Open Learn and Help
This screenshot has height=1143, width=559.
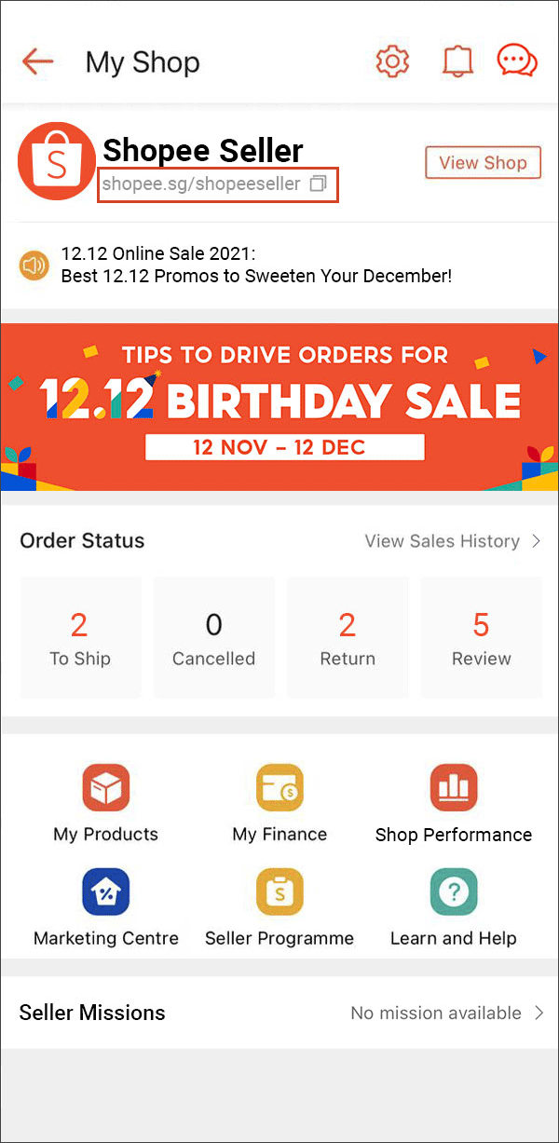(454, 905)
